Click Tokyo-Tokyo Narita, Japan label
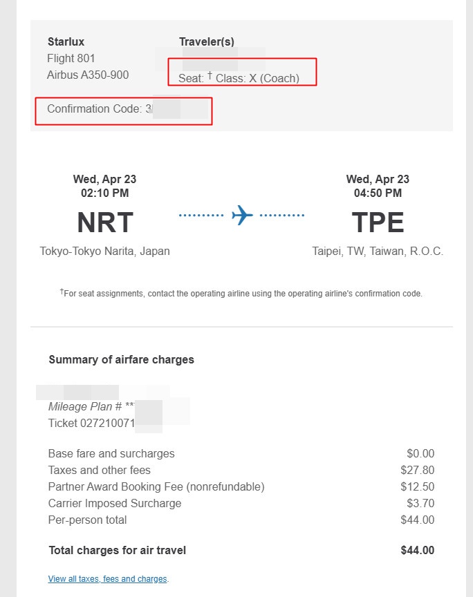Image resolution: width=473 pixels, height=597 pixels. click(x=105, y=252)
